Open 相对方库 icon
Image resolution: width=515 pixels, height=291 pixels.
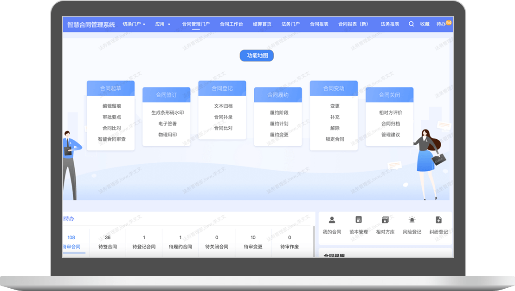pyautogui.click(x=385, y=220)
